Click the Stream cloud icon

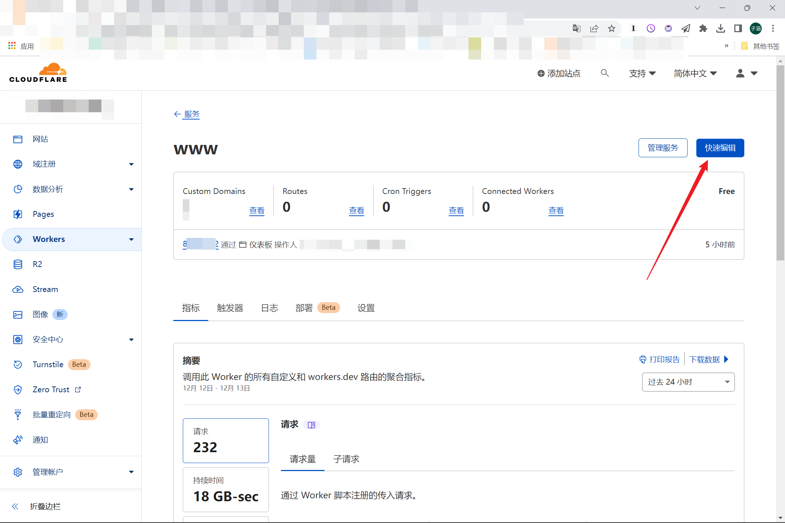pos(18,289)
